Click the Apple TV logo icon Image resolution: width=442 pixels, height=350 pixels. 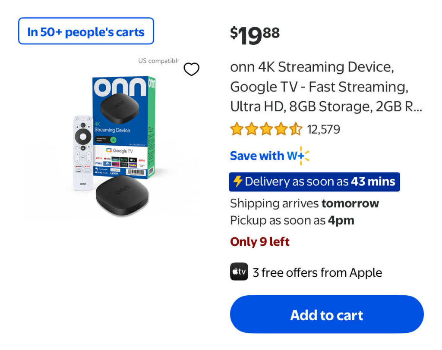pos(239,272)
